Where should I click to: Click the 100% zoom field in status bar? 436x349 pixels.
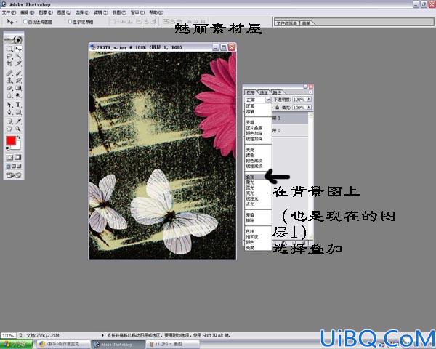tap(8, 336)
